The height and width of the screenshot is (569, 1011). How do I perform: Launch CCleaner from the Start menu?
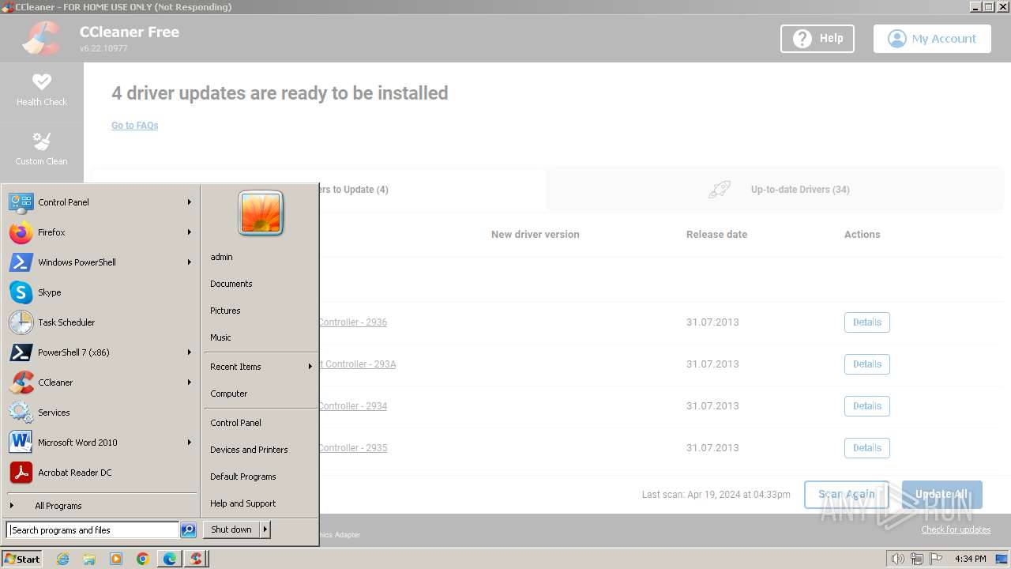(101, 382)
